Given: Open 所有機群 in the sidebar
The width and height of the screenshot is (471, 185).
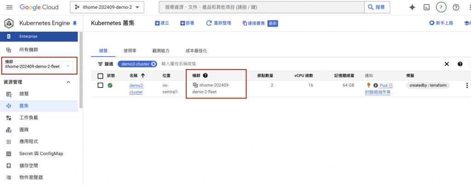Looking at the screenshot, I should [x=39, y=50].
